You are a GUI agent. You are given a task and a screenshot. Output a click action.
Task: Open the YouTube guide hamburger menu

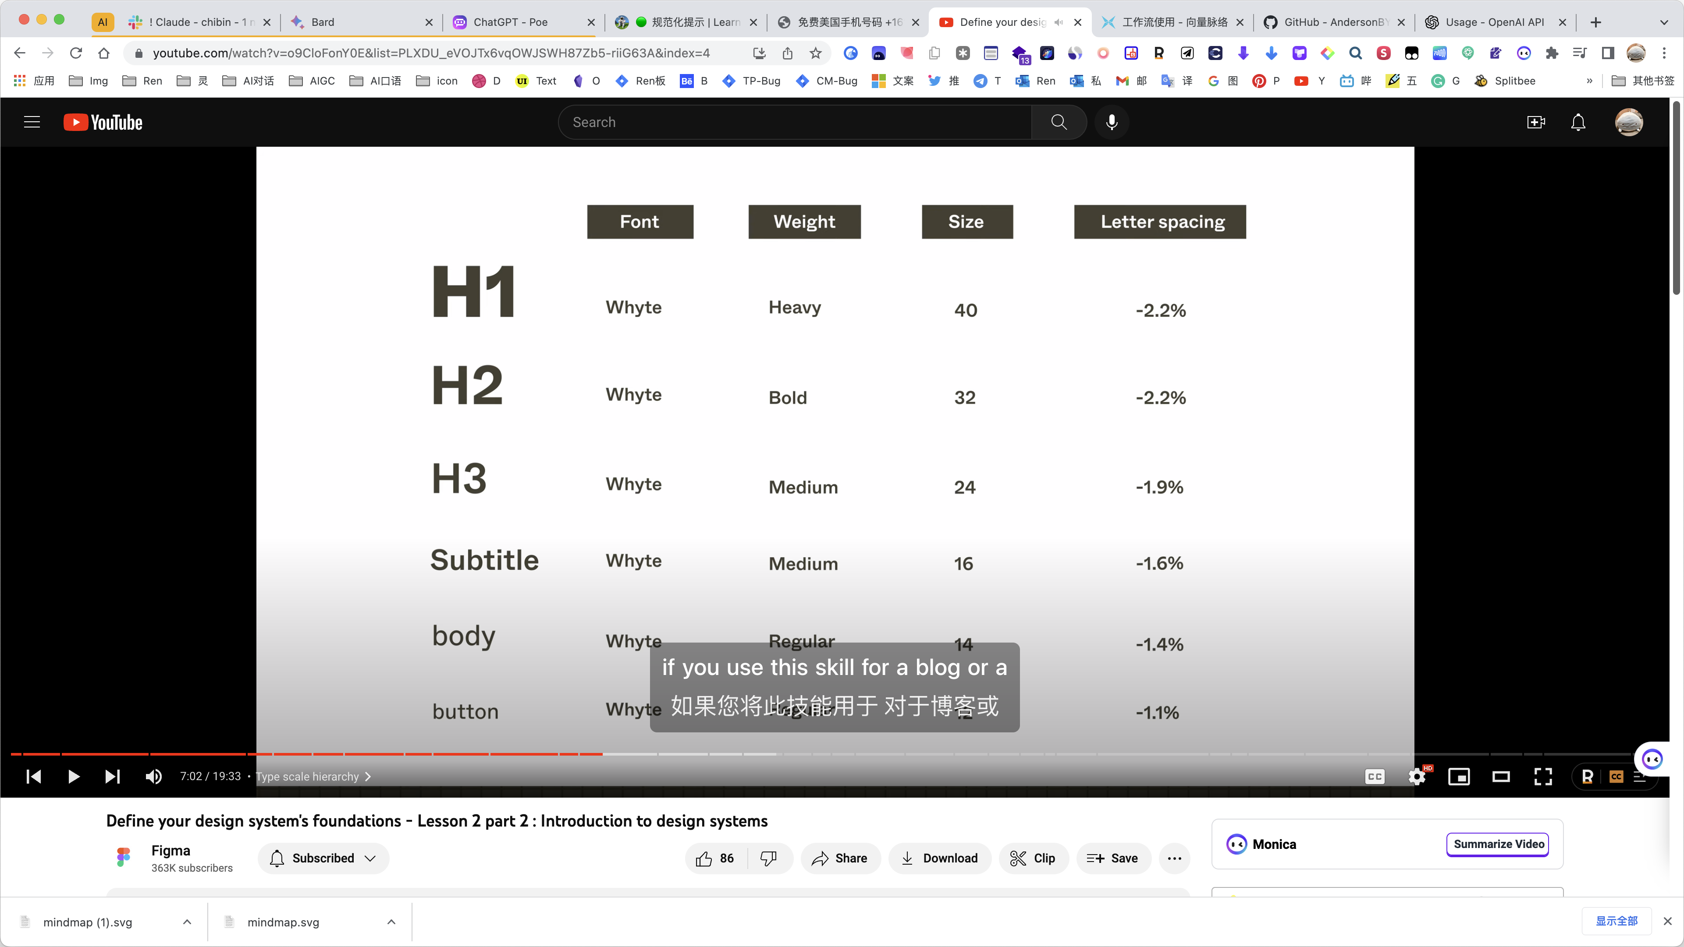click(32, 122)
